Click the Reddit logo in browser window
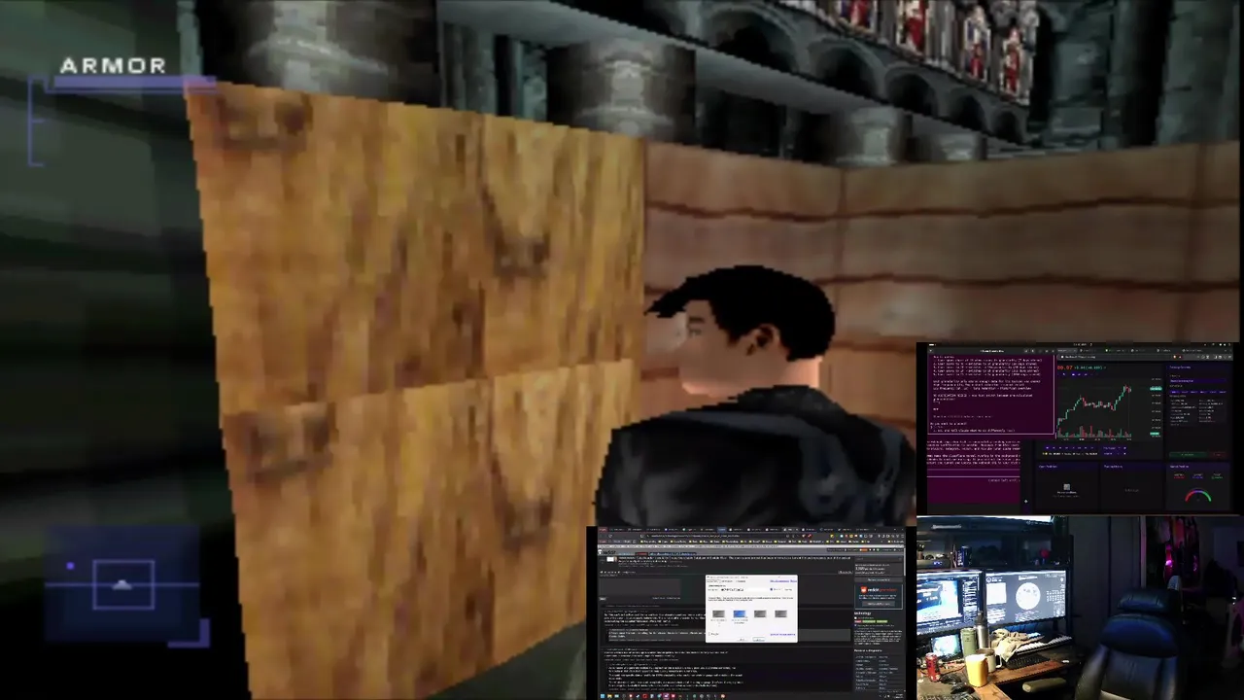 point(606,552)
